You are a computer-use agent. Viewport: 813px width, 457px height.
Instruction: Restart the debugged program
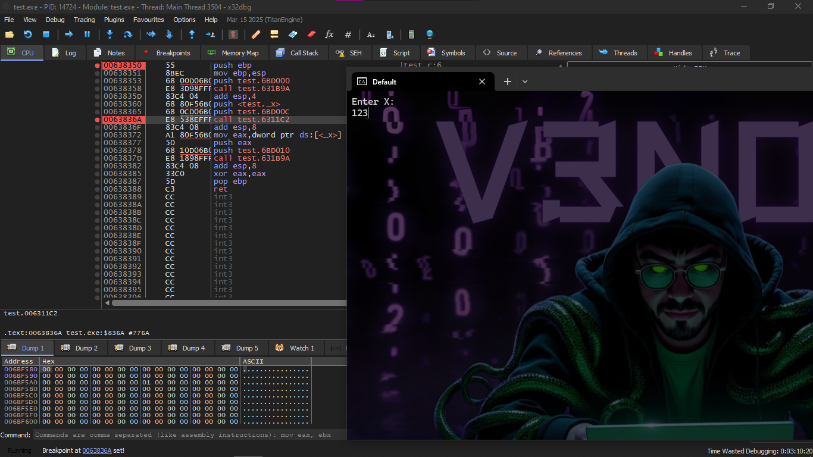(27, 35)
